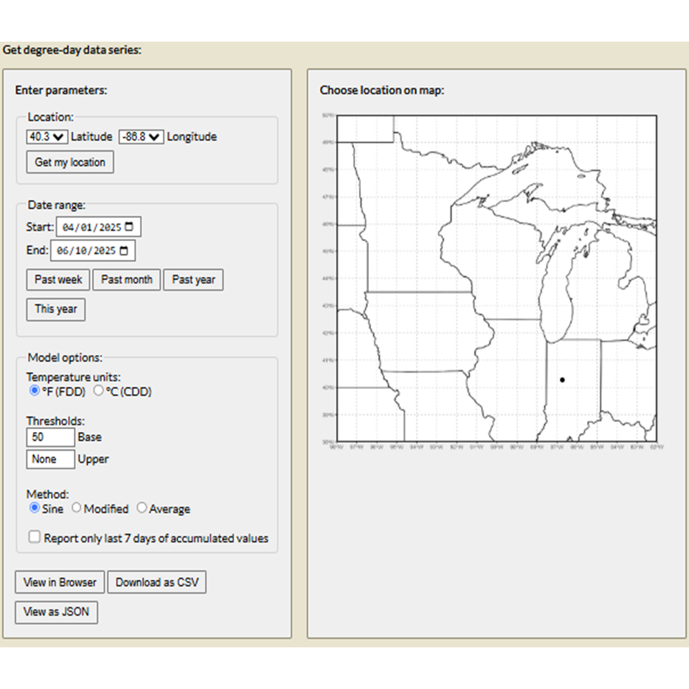Screen dimensions: 689x689
Task: Click the Upper threshold field
Action: (x=50, y=459)
